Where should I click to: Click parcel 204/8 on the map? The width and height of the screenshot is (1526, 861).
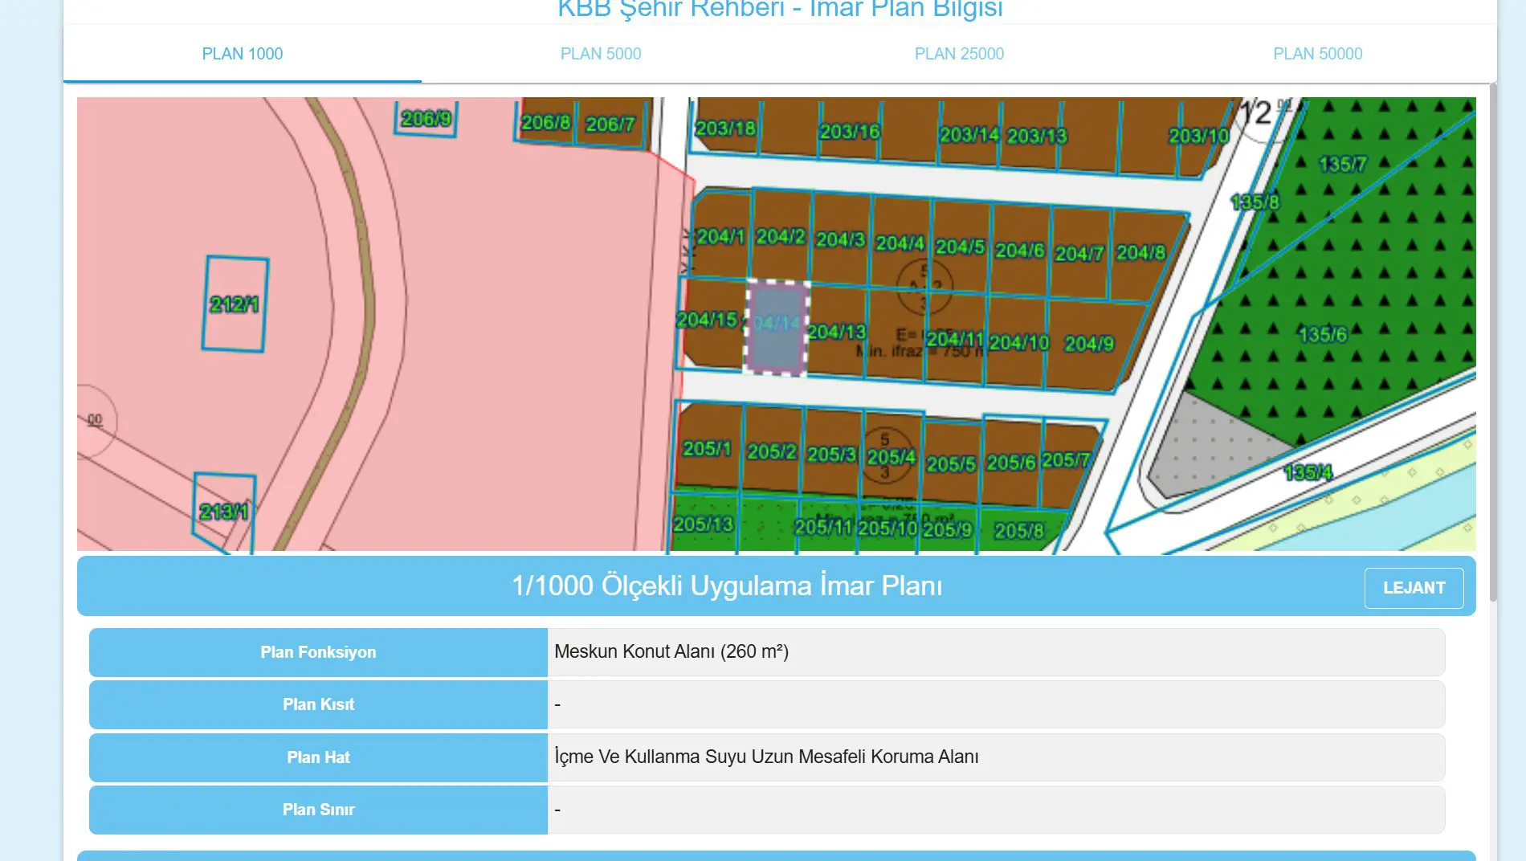(1140, 252)
